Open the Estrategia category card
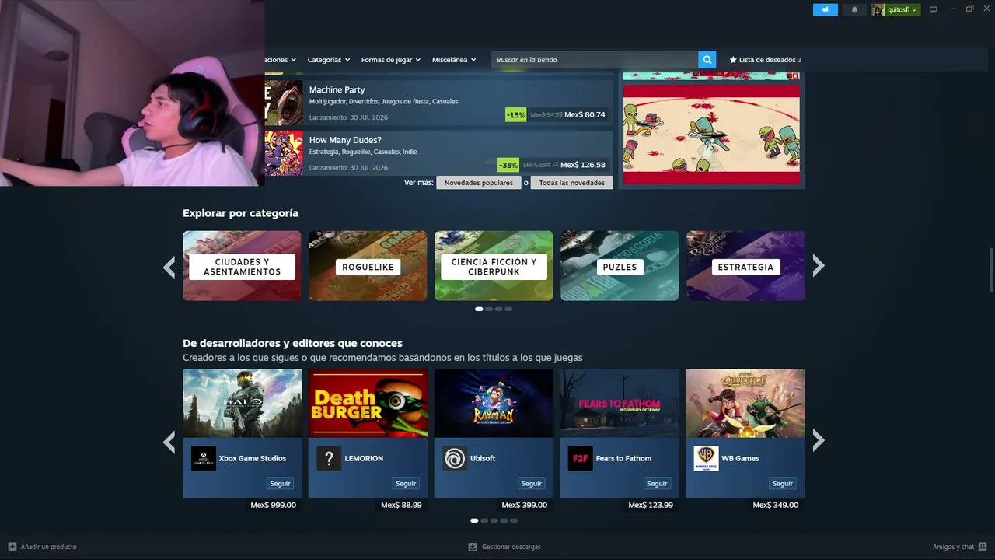This screenshot has width=995, height=560. [745, 266]
